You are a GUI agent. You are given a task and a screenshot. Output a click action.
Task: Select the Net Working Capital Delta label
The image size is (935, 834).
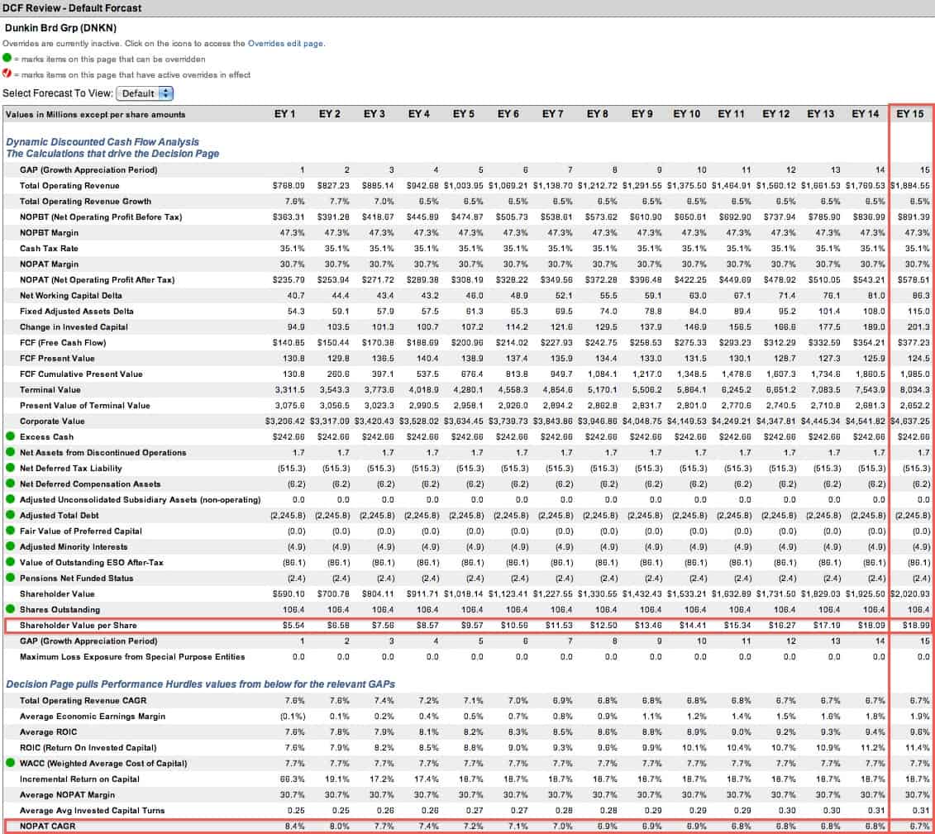coord(70,296)
